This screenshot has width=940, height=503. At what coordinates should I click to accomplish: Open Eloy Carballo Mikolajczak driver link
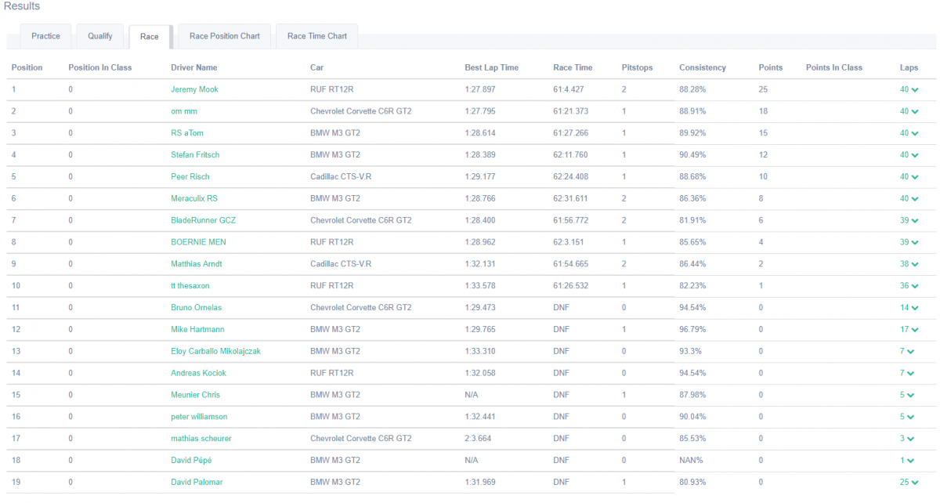click(x=215, y=351)
